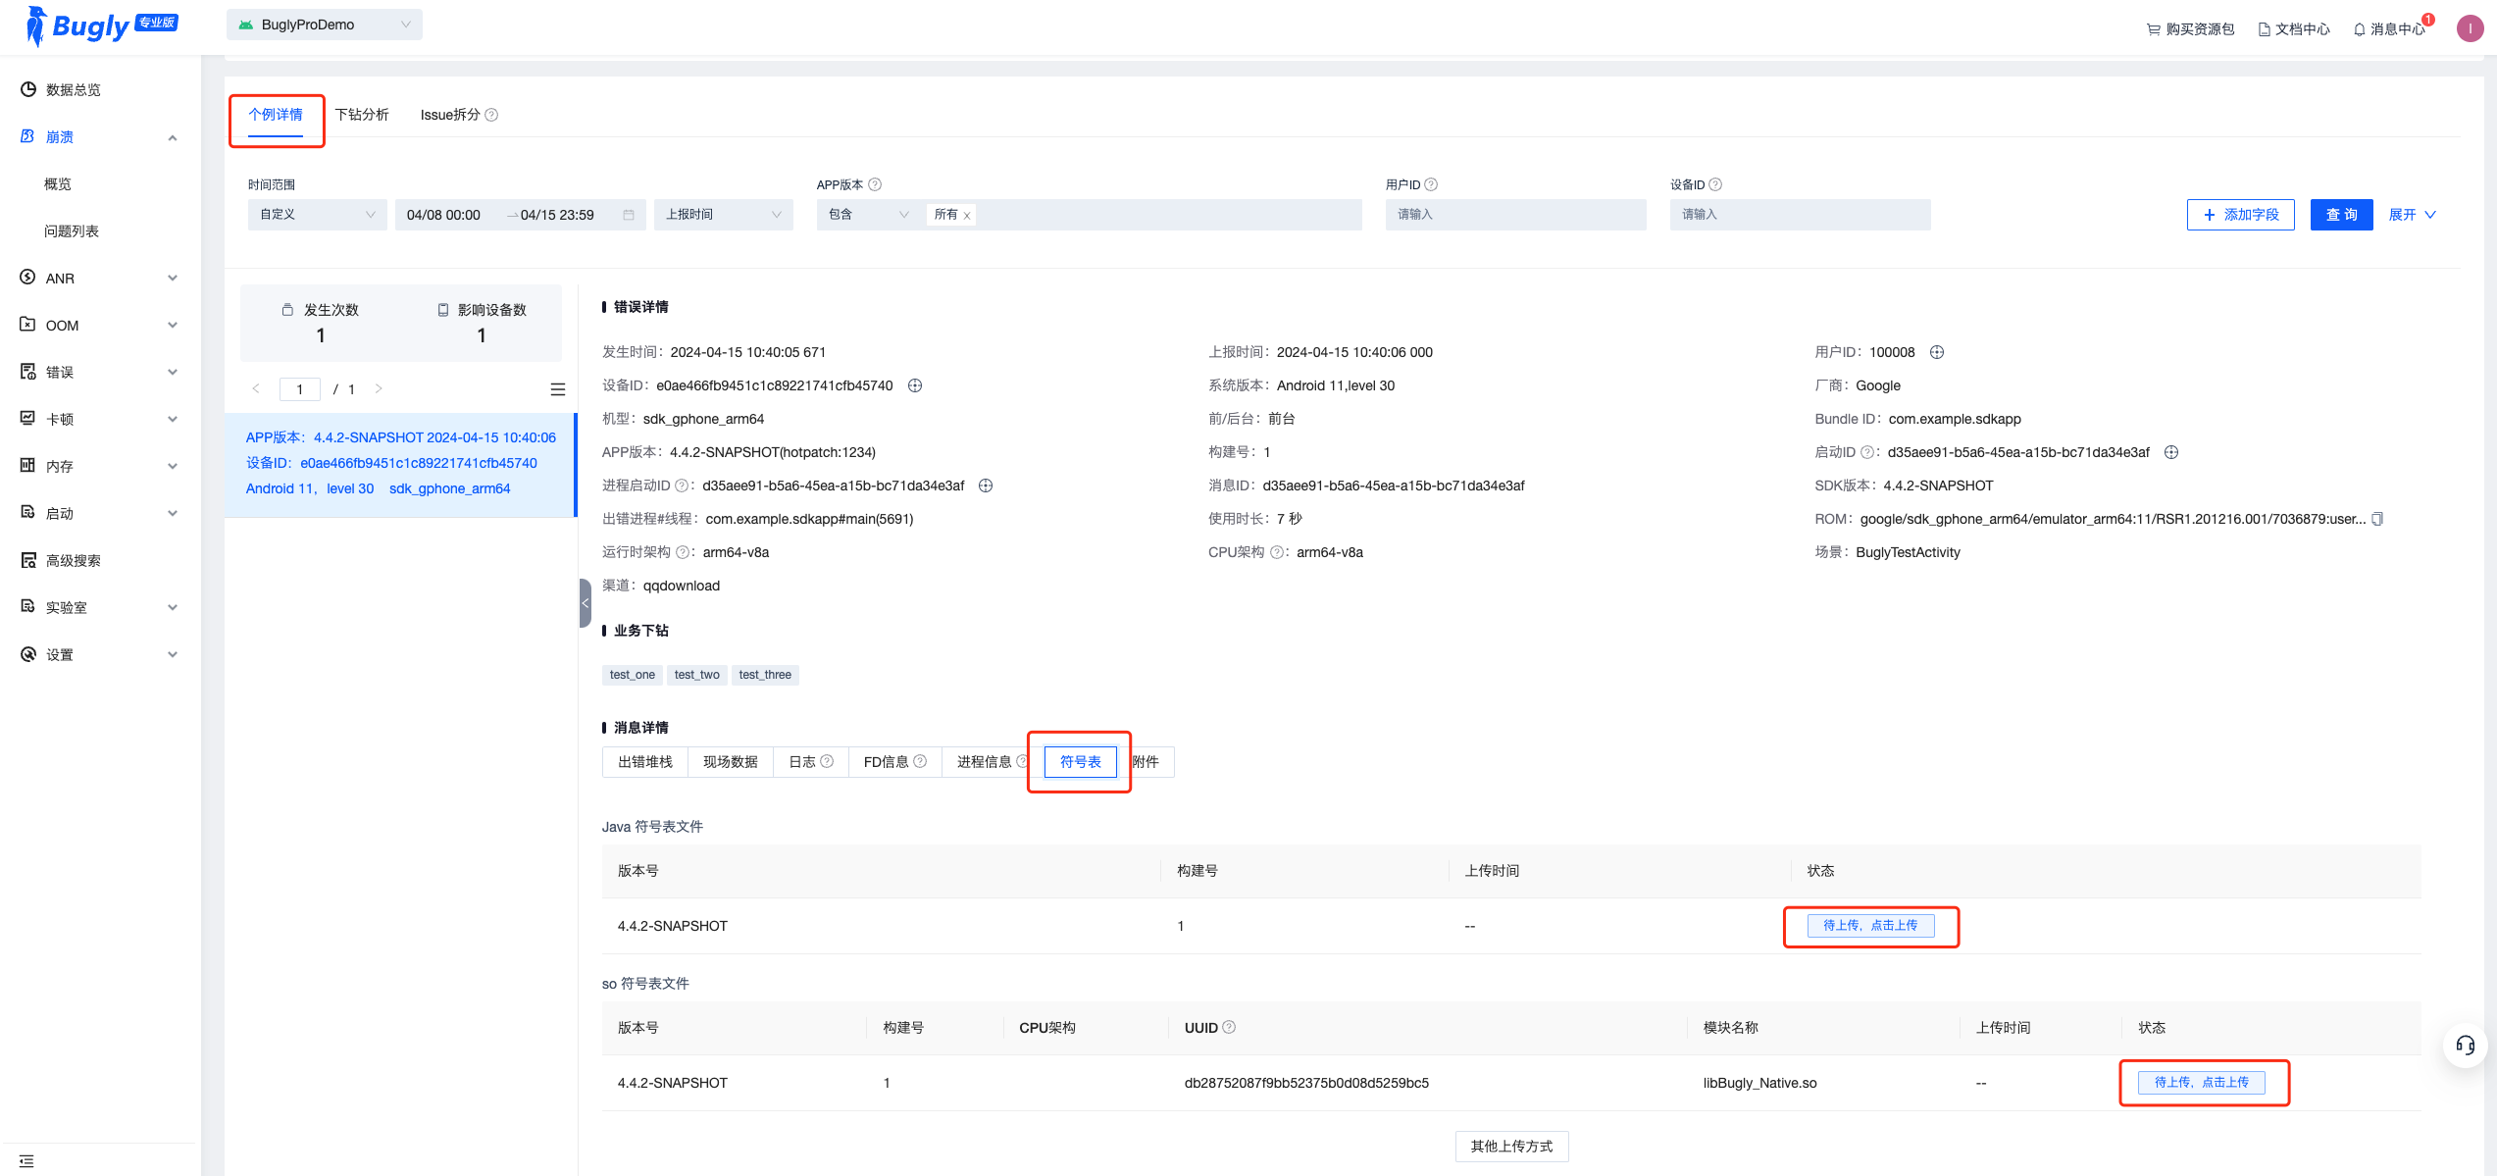Screen dimensions: 2497x1176
Task: Click filter icon beside 启动ID value
Action: pyautogui.click(x=2171, y=452)
